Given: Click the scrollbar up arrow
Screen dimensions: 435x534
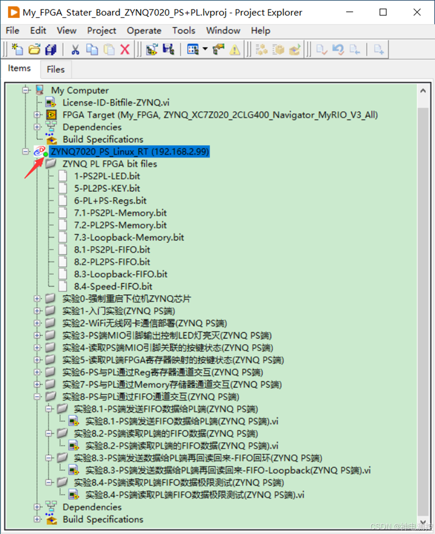Looking at the screenshot, I should coord(423,90).
